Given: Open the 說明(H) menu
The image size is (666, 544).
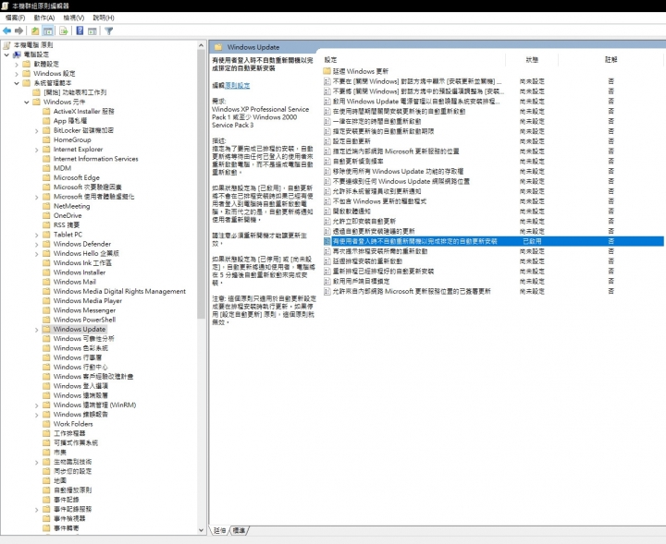Looking at the screenshot, I should click(x=104, y=18).
